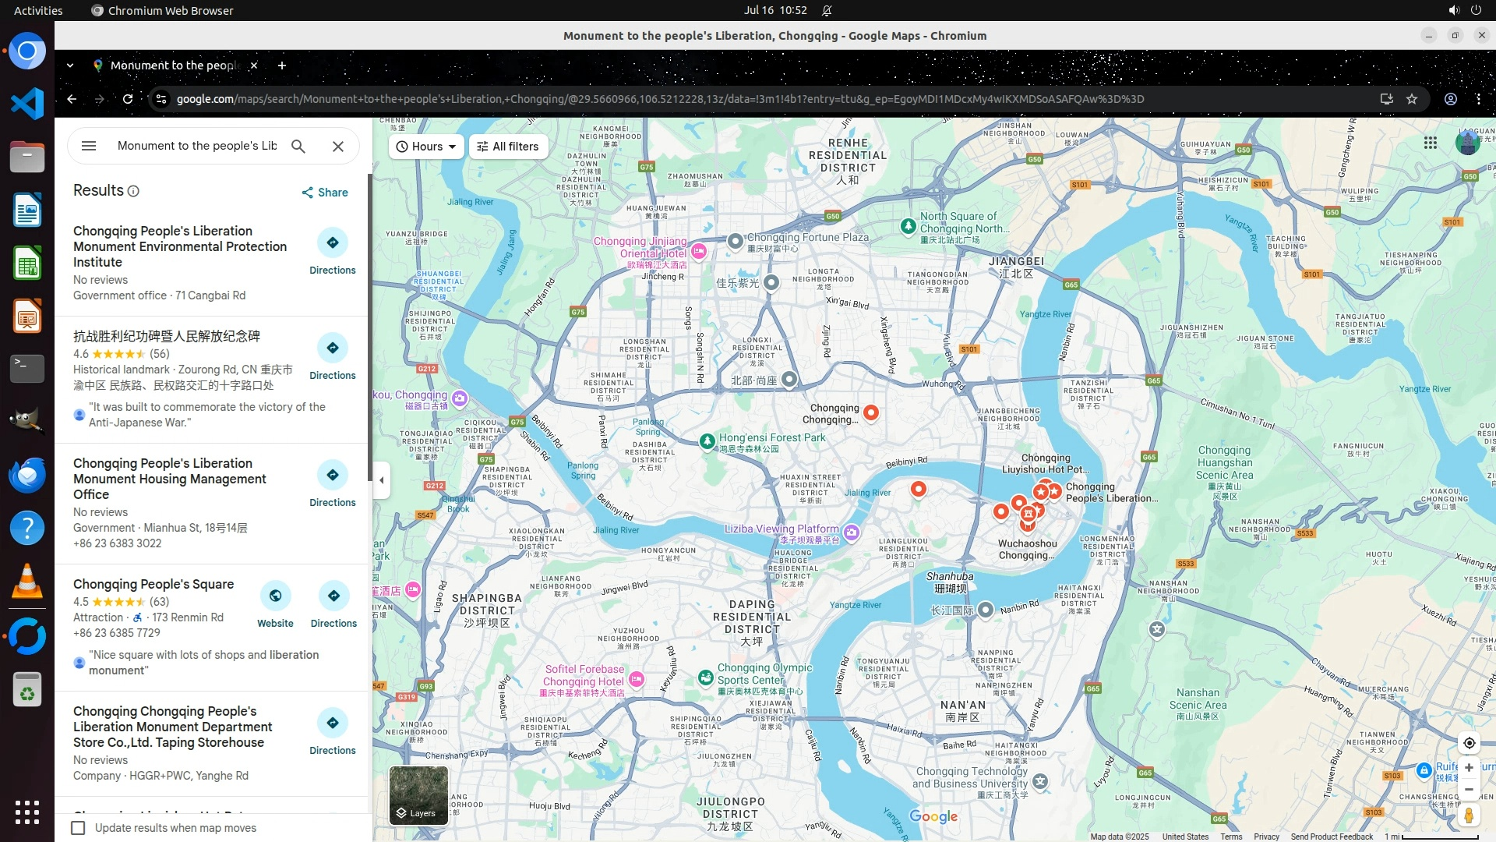The height and width of the screenshot is (842, 1496).
Task: Click Website icon for Chongqing People's Square
Action: pyautogui.click(x=275, y=596)
